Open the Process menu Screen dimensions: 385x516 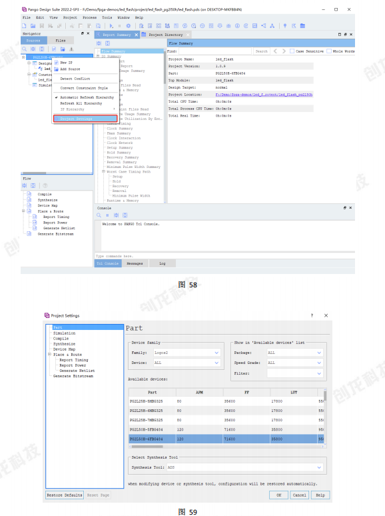[90, 17]
